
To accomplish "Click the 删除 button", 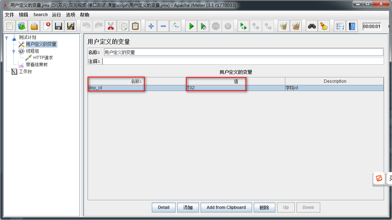I will [x=265, y=207].
